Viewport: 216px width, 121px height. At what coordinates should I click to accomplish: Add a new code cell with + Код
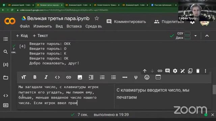click(22, 36)
